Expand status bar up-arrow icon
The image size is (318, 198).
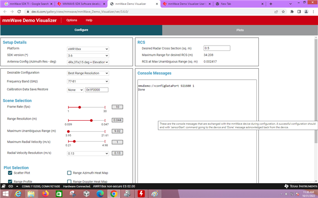click(17, 186)
